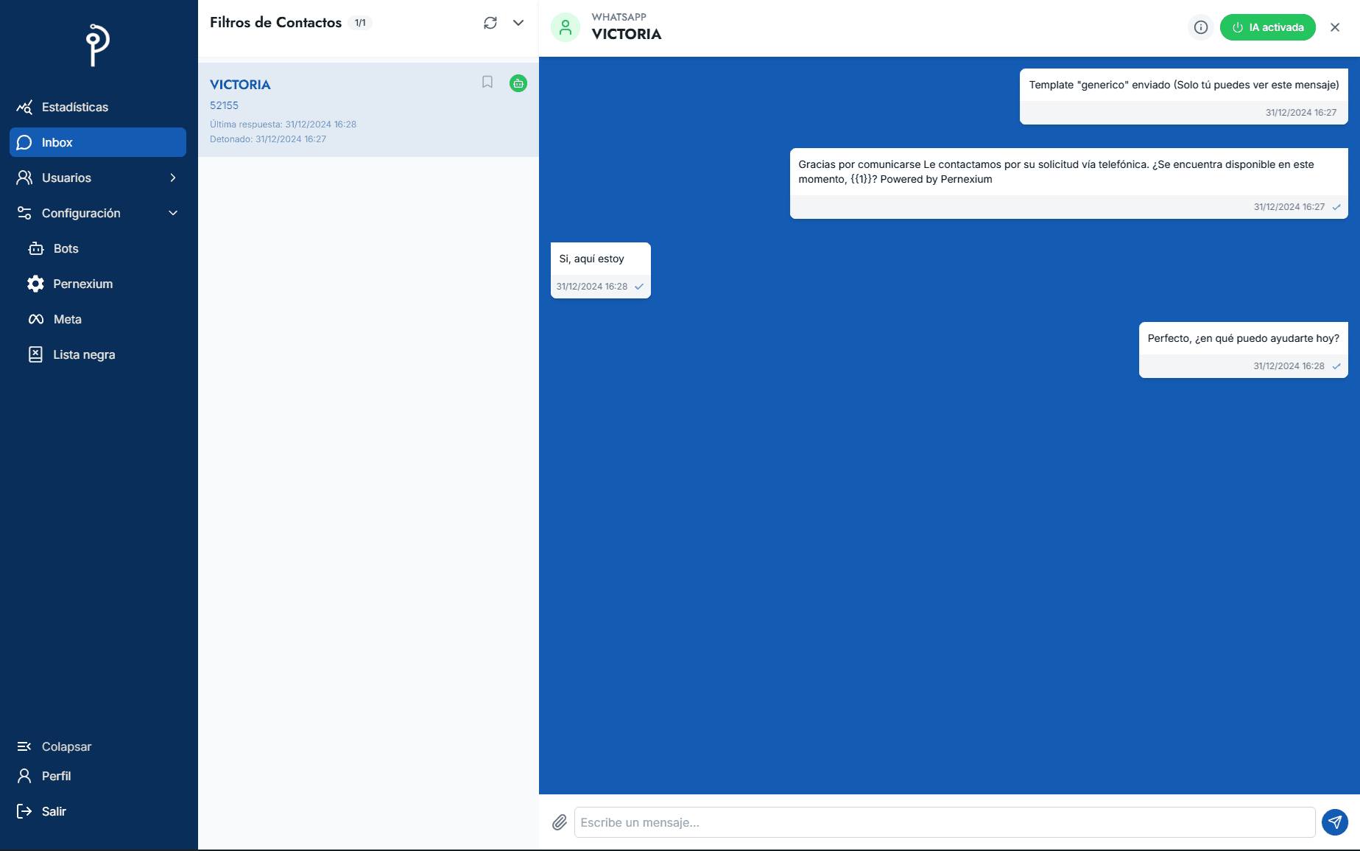Click green bot icon on VICTORIA contact
1360x851 pixels.
[518, 83]
